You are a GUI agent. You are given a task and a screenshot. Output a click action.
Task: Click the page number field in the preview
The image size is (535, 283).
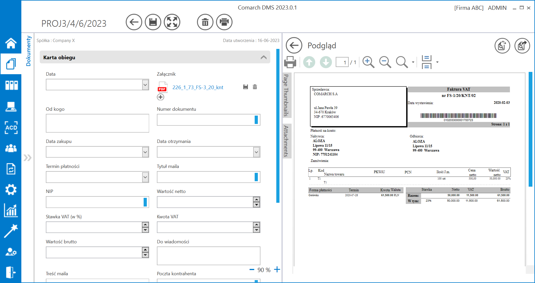click(x=342, y=62)
